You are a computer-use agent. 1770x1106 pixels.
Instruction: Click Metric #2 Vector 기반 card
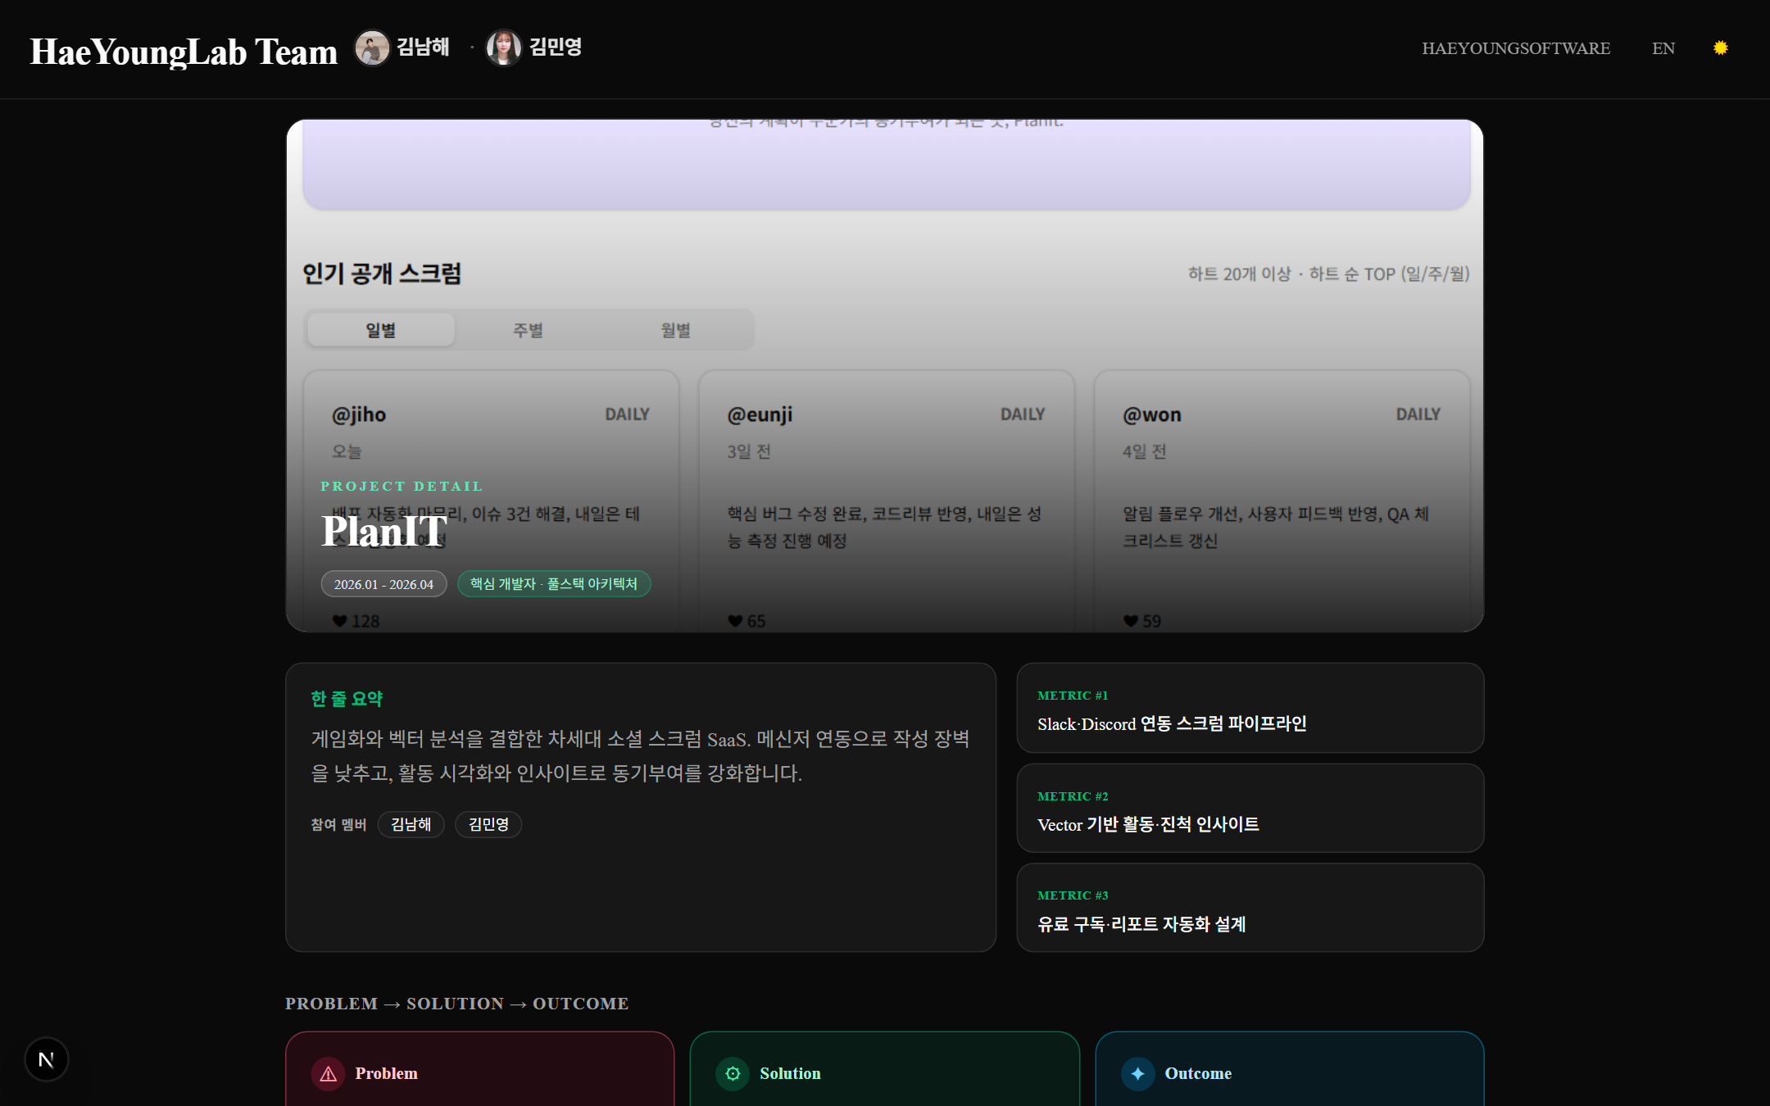coord(1250,808)
